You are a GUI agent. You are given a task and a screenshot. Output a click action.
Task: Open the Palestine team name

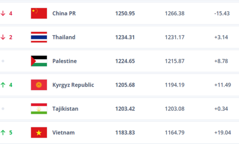(65, 61)
